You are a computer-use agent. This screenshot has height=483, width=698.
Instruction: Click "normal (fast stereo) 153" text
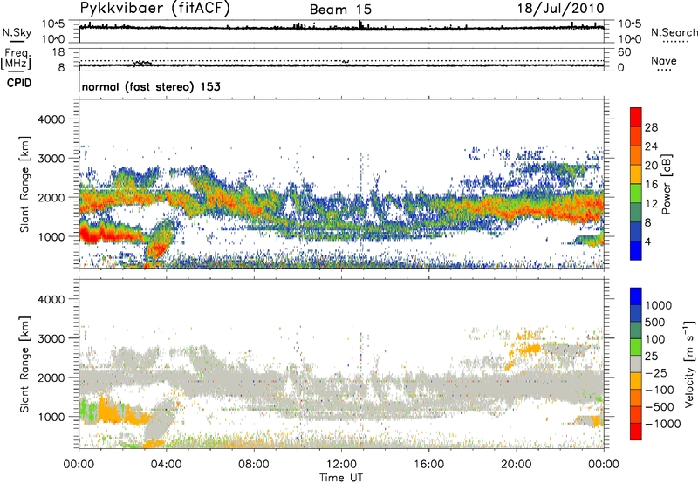151,86
